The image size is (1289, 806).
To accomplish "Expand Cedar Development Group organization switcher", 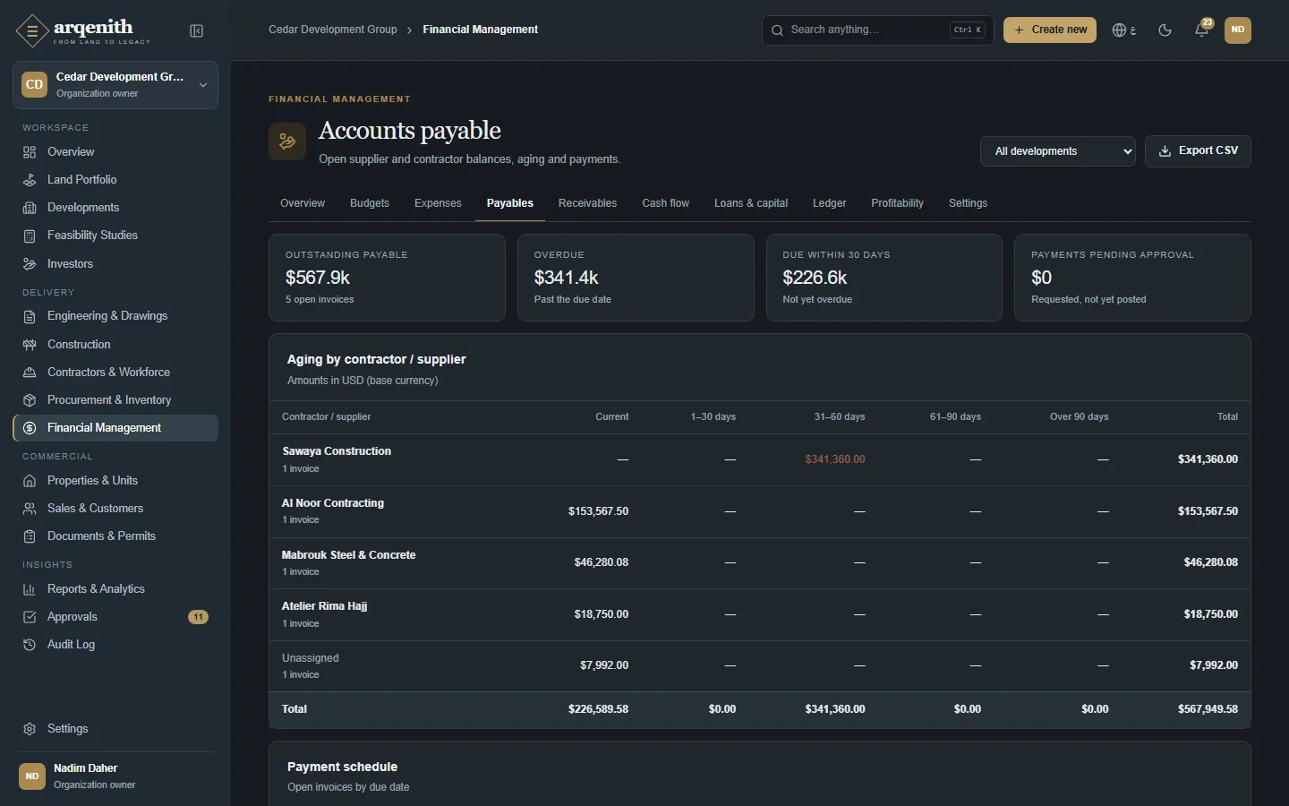I will pos(115,85).
